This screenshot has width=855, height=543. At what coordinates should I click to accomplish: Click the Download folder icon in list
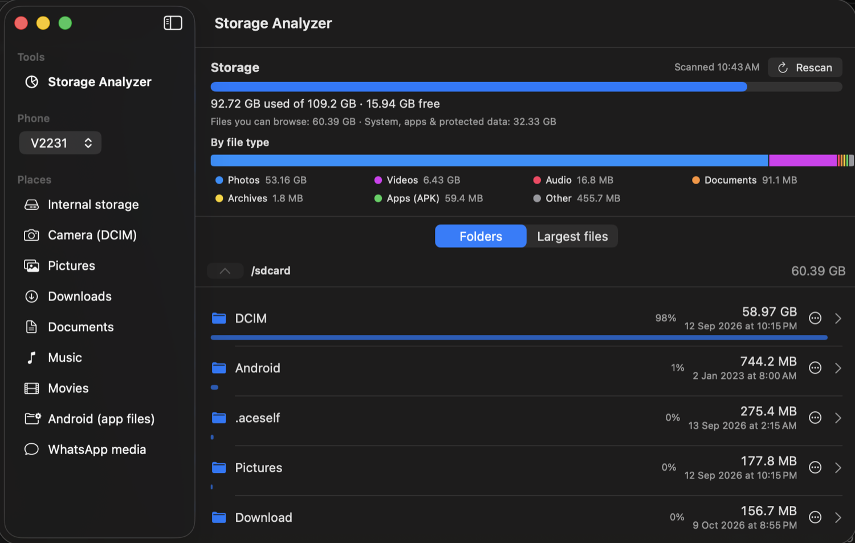pyautogui.click(x=219, y=517)
